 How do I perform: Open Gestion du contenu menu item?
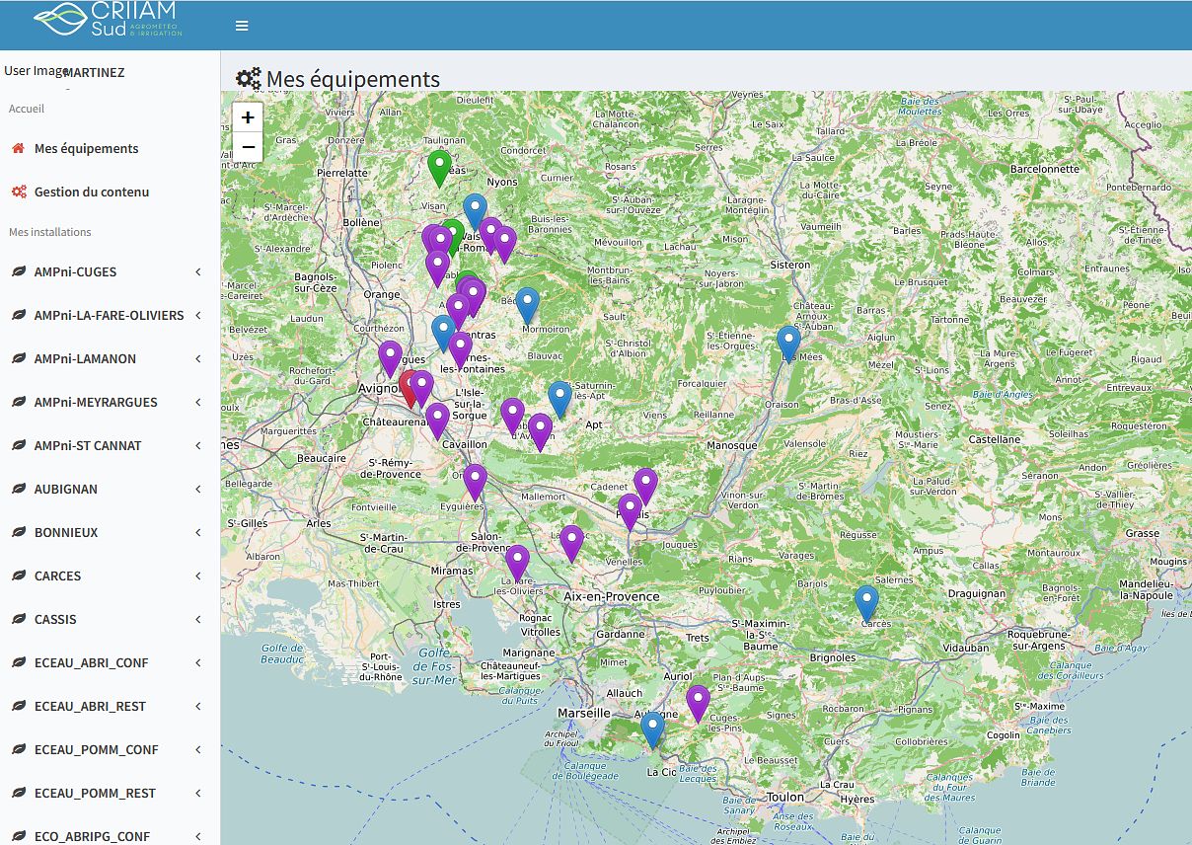coord(92,192)
